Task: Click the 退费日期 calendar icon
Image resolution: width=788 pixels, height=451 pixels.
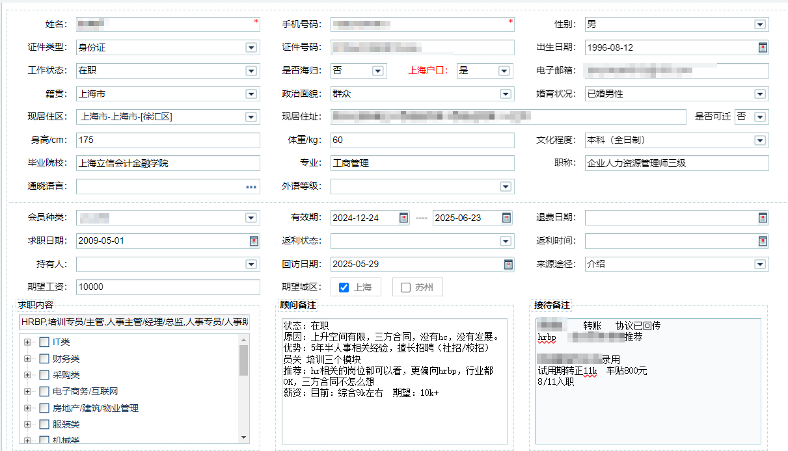Action: pyautogui.click(x=763, y=218)
